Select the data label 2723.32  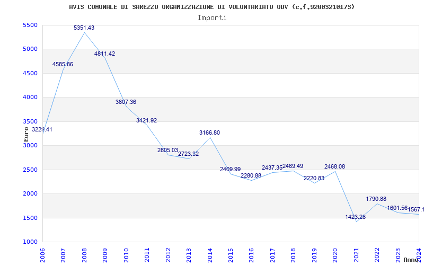(189, 154)
